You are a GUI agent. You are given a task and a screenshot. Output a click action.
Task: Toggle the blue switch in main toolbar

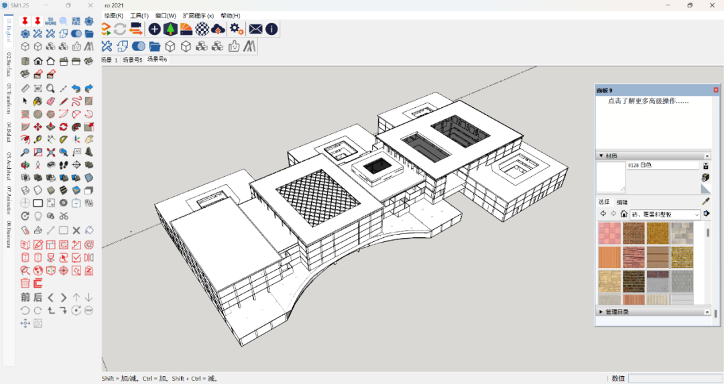[139, 46]
